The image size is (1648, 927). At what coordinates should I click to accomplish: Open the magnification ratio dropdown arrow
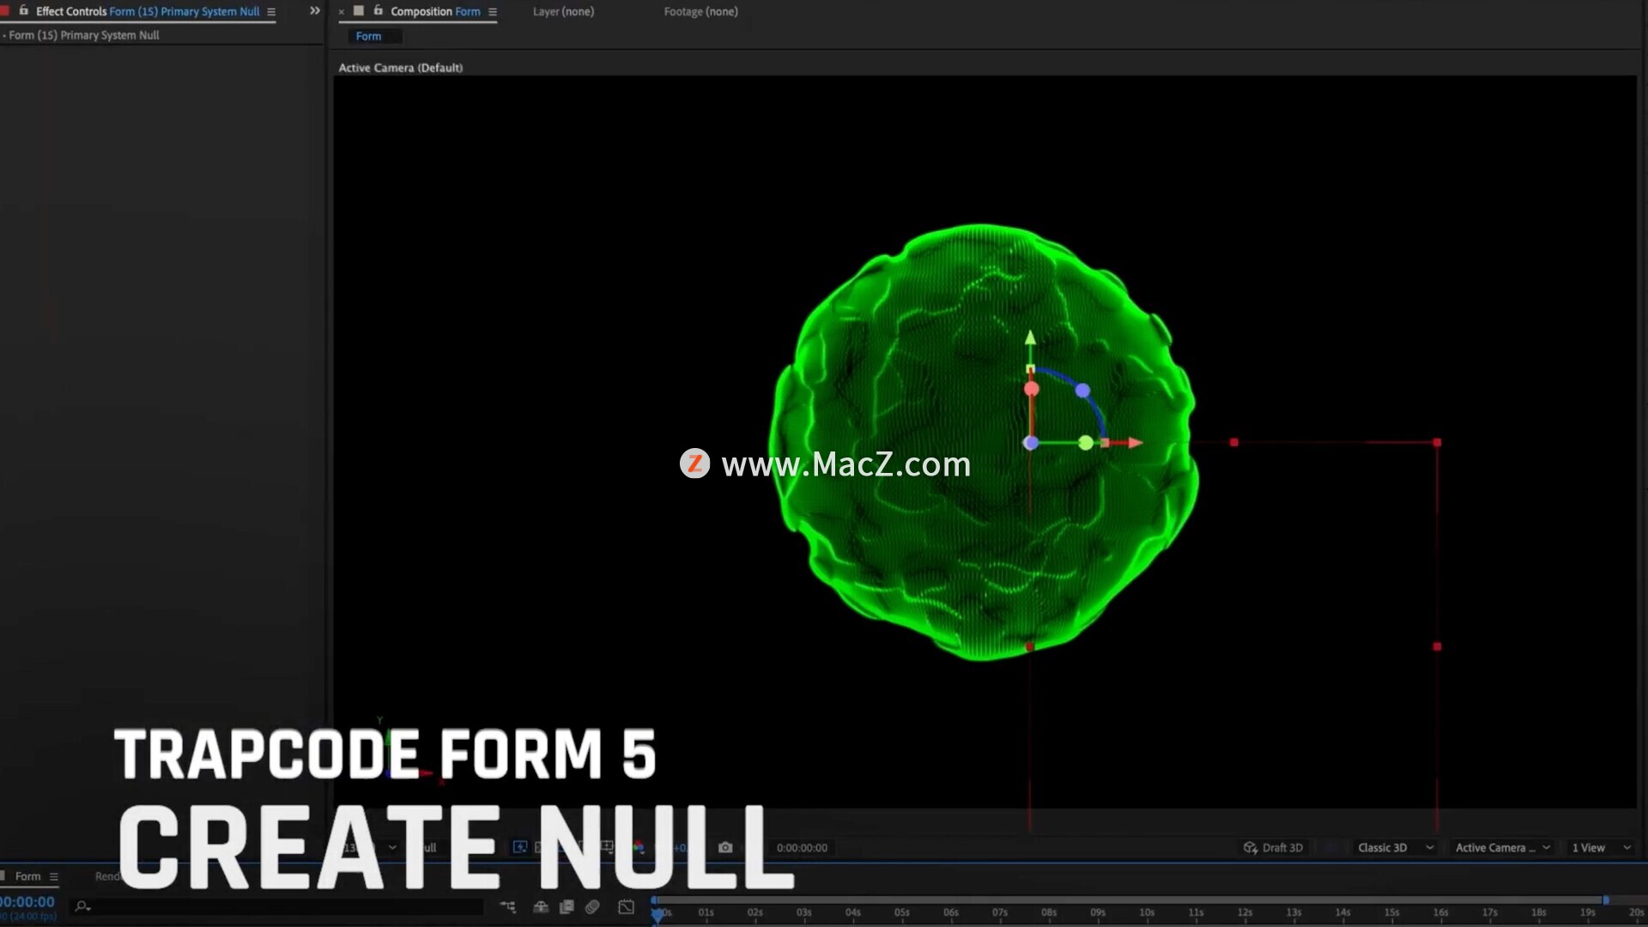pos(392,847)
